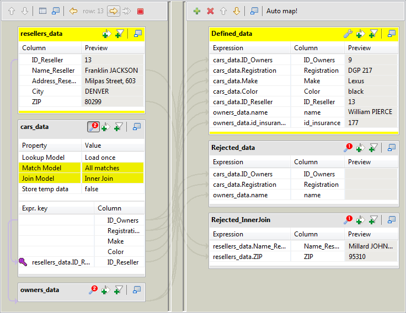406x313 pixels.
Task: Toggle the Rejected_InnerJoin filter icon
Action: (373, 220)
